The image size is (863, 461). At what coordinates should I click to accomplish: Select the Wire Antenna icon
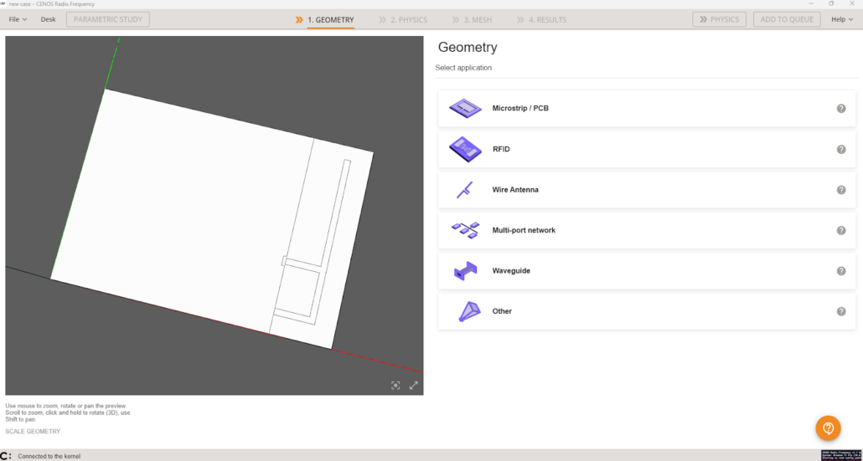click(465, 190)
